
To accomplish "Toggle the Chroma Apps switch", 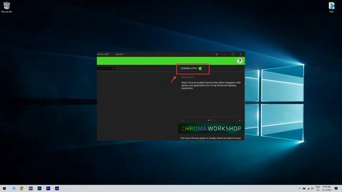I will click(201, 68).
